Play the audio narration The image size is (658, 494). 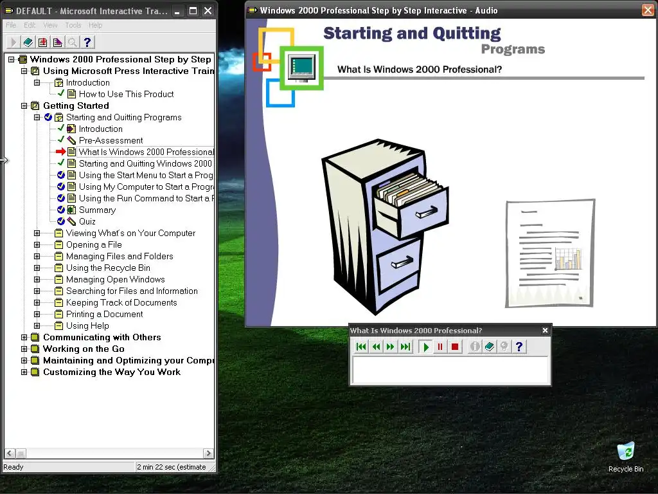(x=425, y=347)
